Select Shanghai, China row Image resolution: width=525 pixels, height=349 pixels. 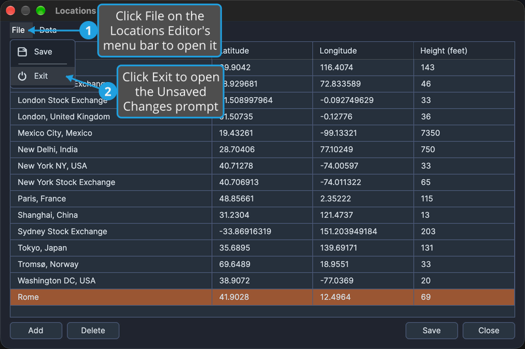pyautogui.click(x=262, y=215)
